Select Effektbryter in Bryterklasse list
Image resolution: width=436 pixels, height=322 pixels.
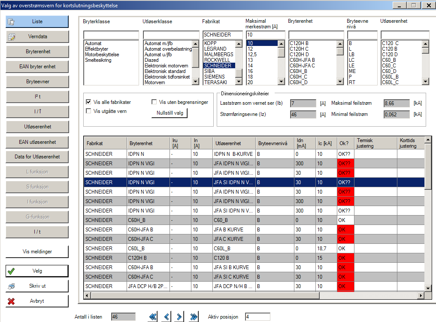[x=97, y=49]
